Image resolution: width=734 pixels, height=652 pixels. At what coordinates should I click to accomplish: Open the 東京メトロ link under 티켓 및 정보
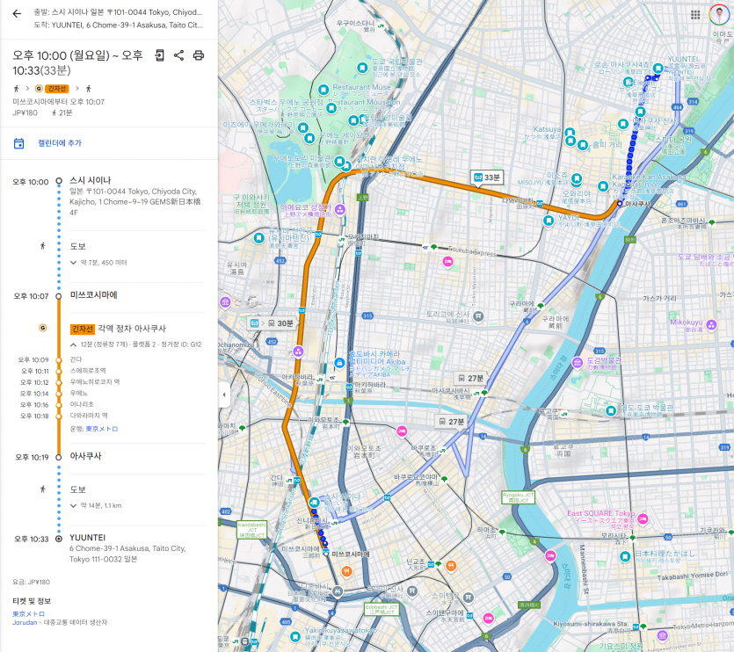[x=28, y=613]
